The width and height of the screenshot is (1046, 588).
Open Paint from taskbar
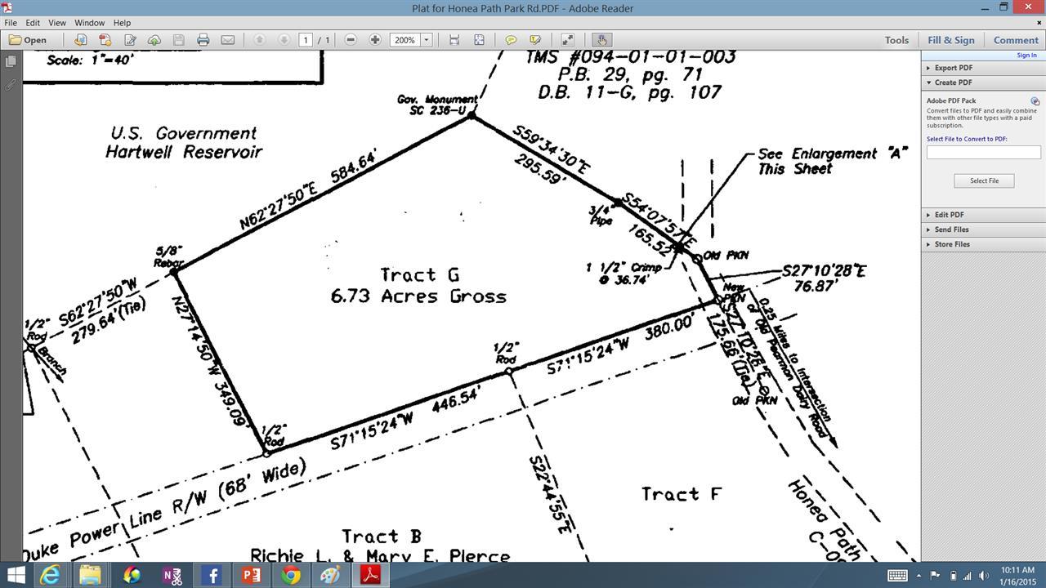click(330, 575)
